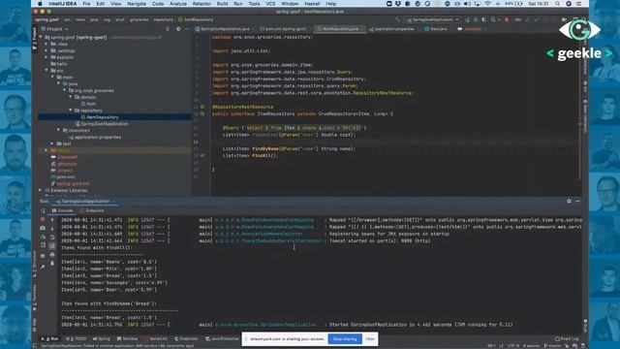620x349 pixels.
Task: Open macOS Spotlight search icon
Action: coord(558,4)
